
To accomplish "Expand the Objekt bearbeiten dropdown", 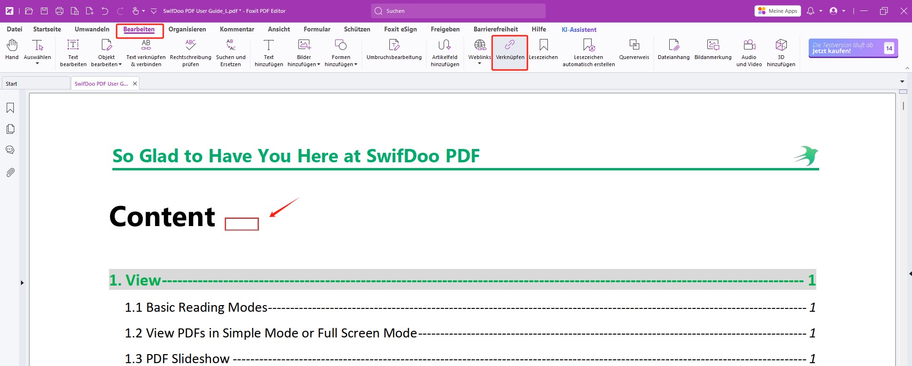I will tap(120, 64).
